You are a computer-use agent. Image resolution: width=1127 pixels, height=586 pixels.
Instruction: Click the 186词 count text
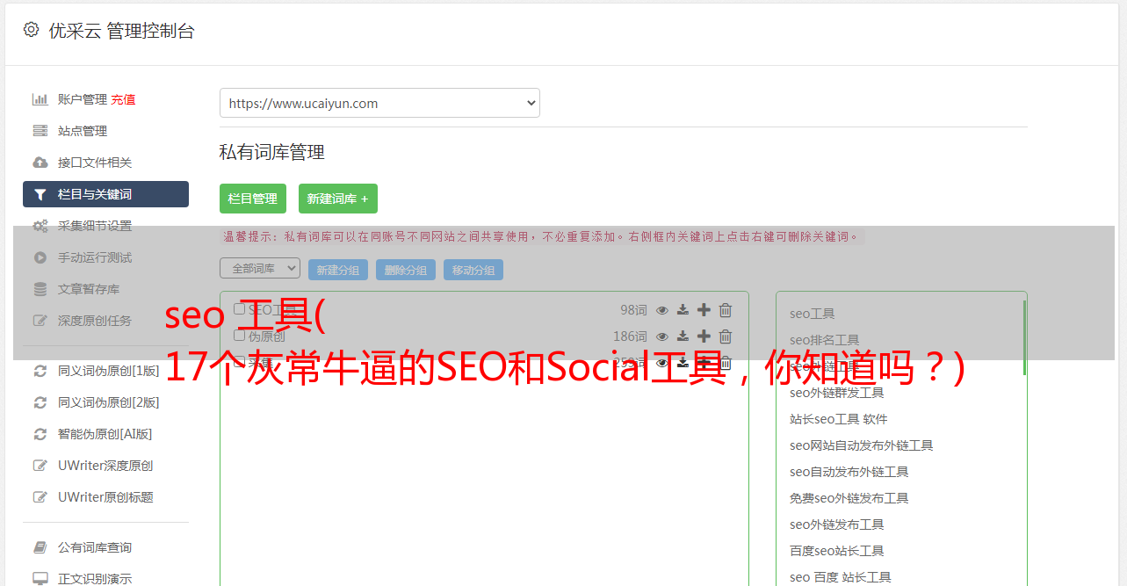point(630,336)
